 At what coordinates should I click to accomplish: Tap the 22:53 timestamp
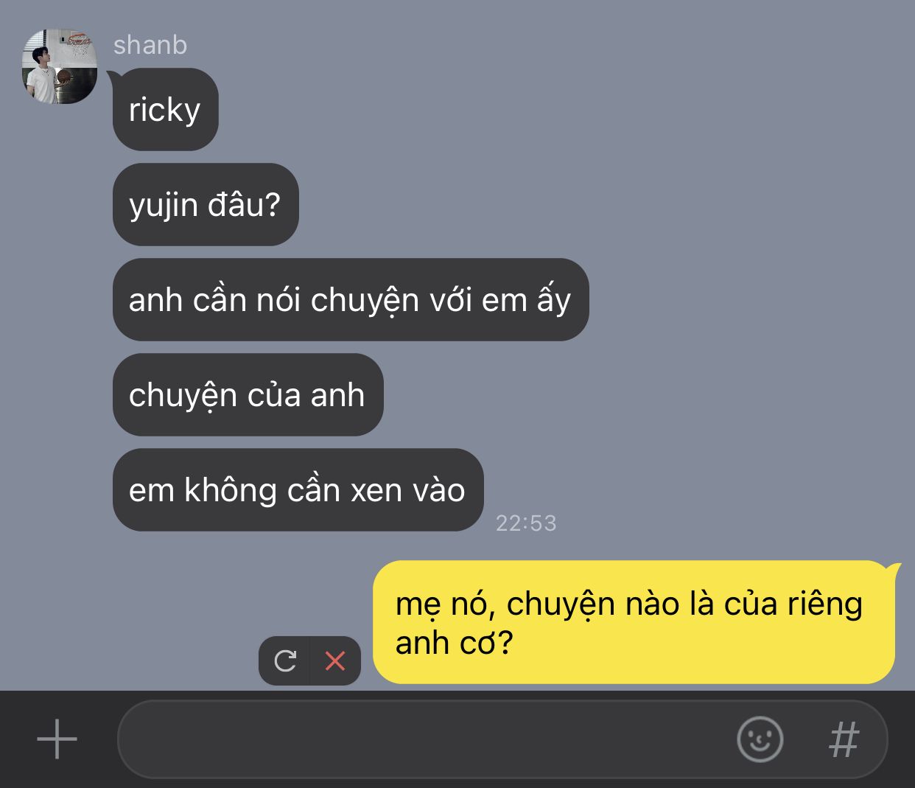point(526,523)
